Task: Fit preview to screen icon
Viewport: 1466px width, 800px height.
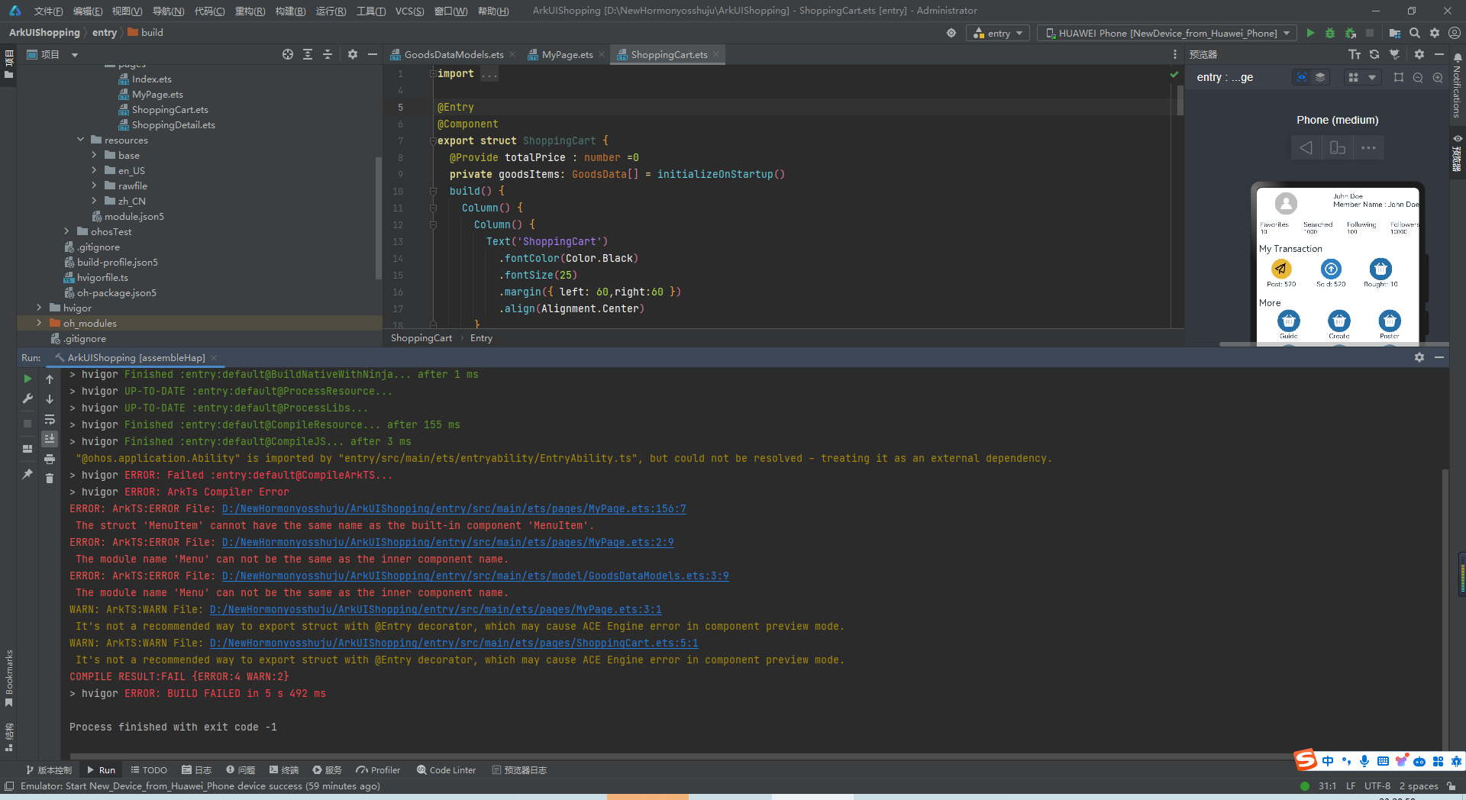Action: 1399,77
